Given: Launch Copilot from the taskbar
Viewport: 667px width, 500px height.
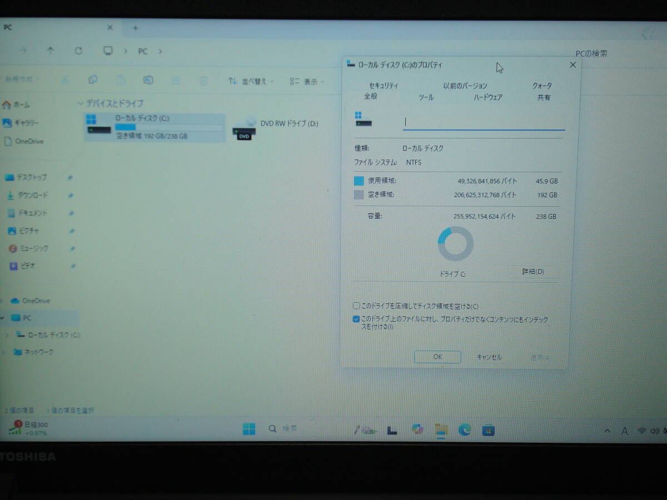Looking at the screenshot, I should pos(419,429).
